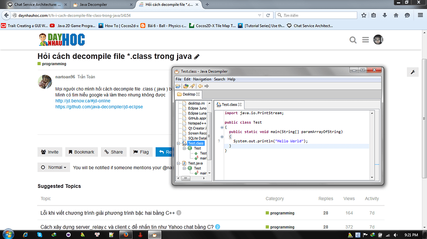Open the second Open Type toolbar icon
427x239 pixels.
[x=186, y=86]
